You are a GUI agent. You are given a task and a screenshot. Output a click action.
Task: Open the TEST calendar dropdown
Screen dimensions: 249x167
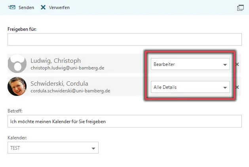pyautogui.click(x=53, y=148)
